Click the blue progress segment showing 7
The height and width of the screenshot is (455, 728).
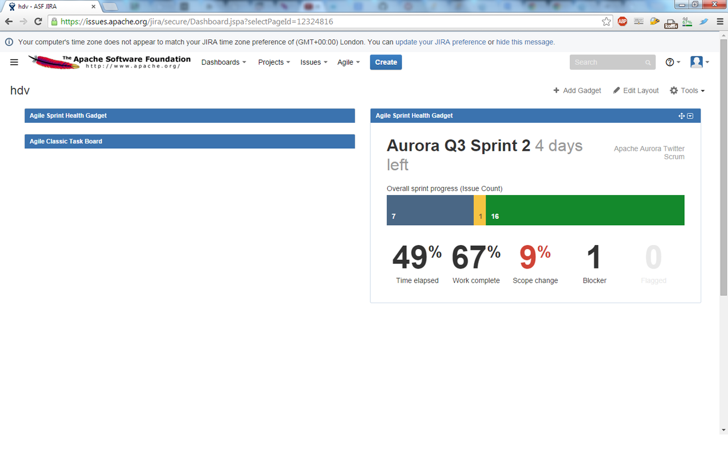coord(430,210)
